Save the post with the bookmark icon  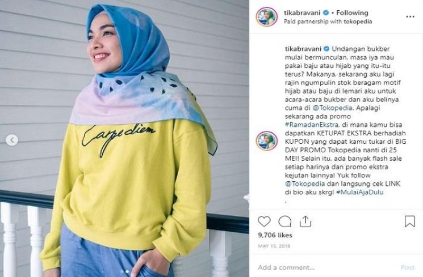[409, 221]
